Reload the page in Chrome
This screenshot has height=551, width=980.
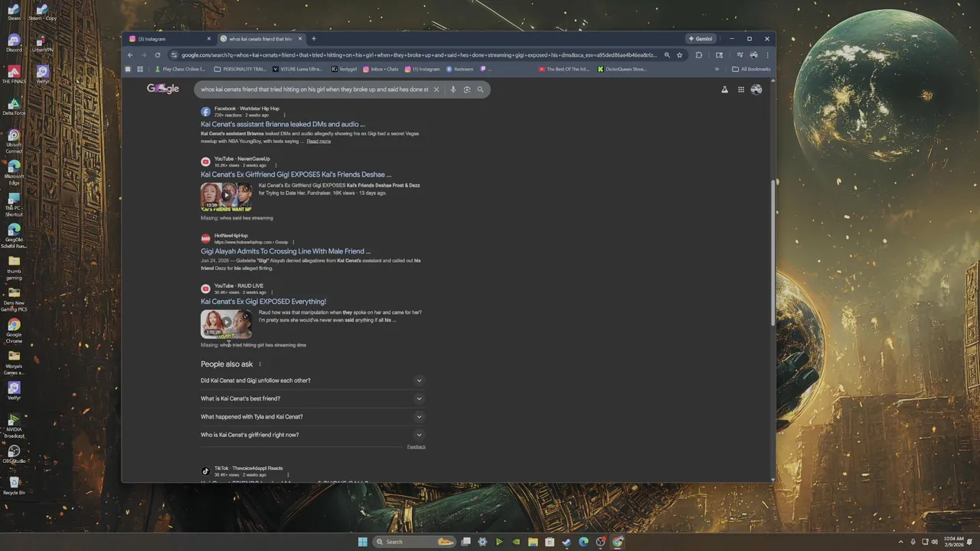click(x=158, y=55)
